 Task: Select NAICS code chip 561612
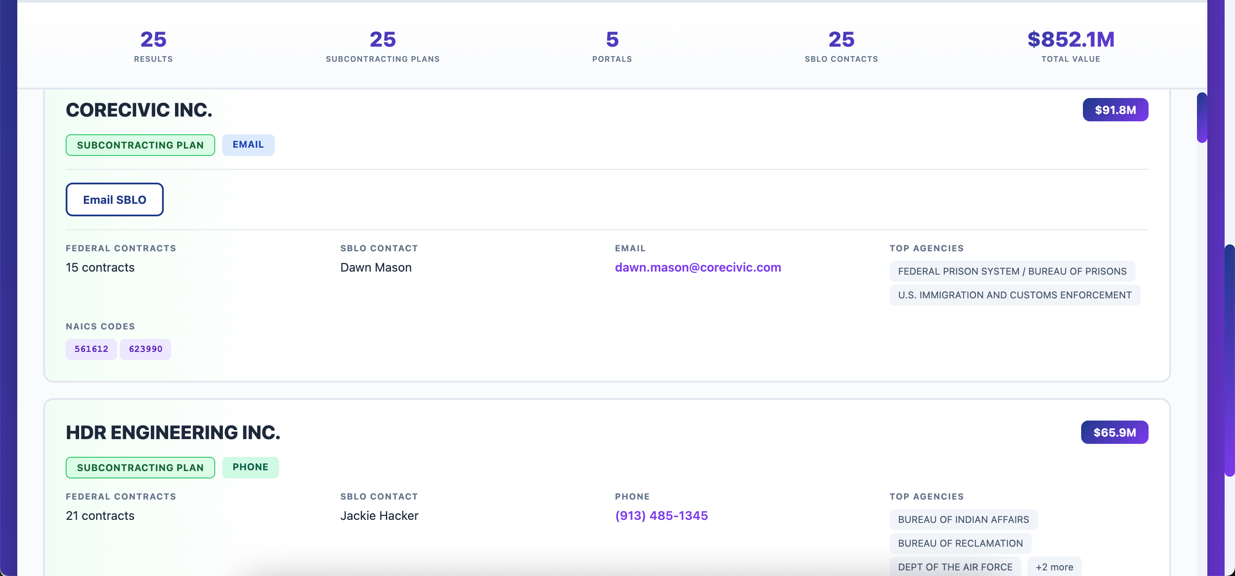[x=91, y=349]
